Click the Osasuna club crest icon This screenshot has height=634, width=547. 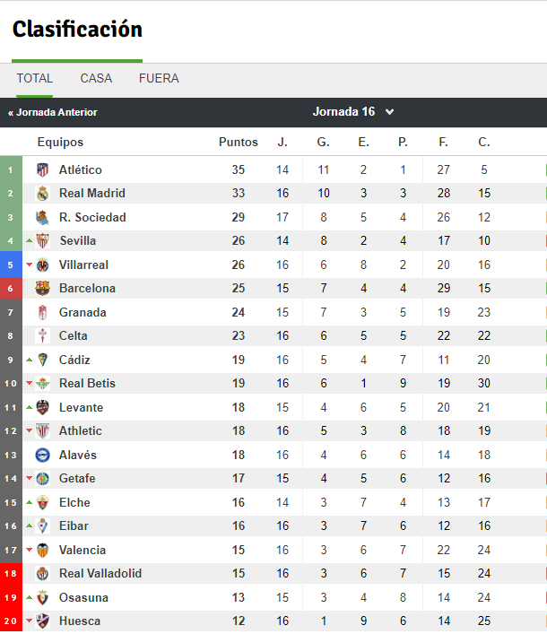[42, 597]
